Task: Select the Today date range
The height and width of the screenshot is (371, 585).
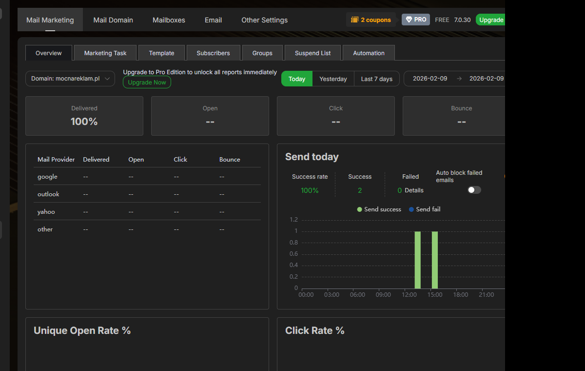Action: tap(297, 79)
